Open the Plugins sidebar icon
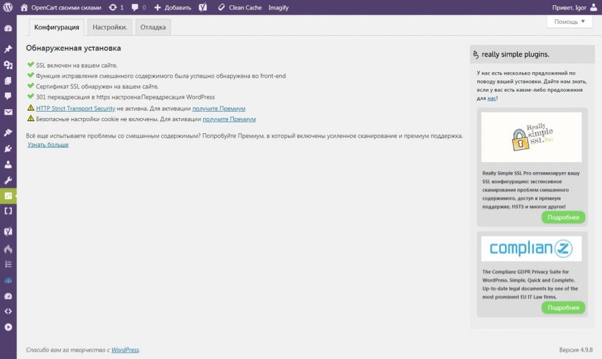Screen dimensions: 602x359 pyautogui.click(x=8, y=149)
